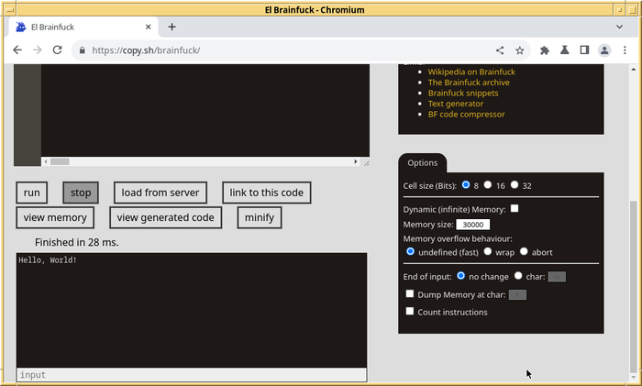Viewport: 642px width, 386px height.
Task: Enable the Count instructions checkbox
Action: [x=410, y=312]
